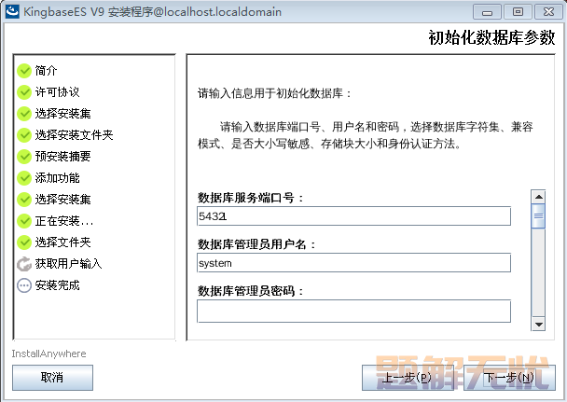The height and width of the screenshot is (402, 567).
Task: Click the vertical scrollbar thumb
Action: (538, 216)
